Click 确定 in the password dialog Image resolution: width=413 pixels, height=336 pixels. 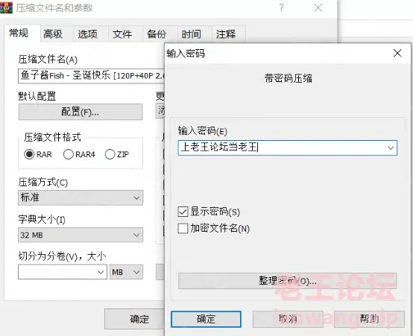tap(206, 319)
